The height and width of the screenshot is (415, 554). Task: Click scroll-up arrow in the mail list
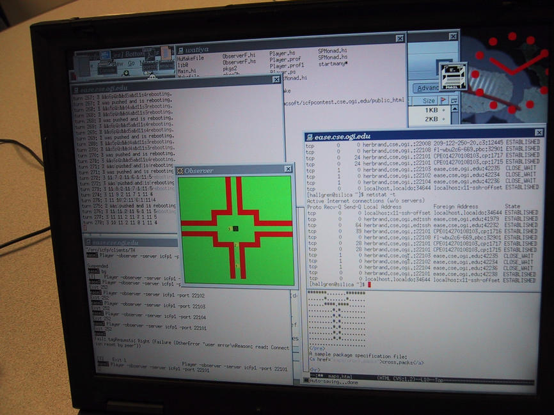455,110
